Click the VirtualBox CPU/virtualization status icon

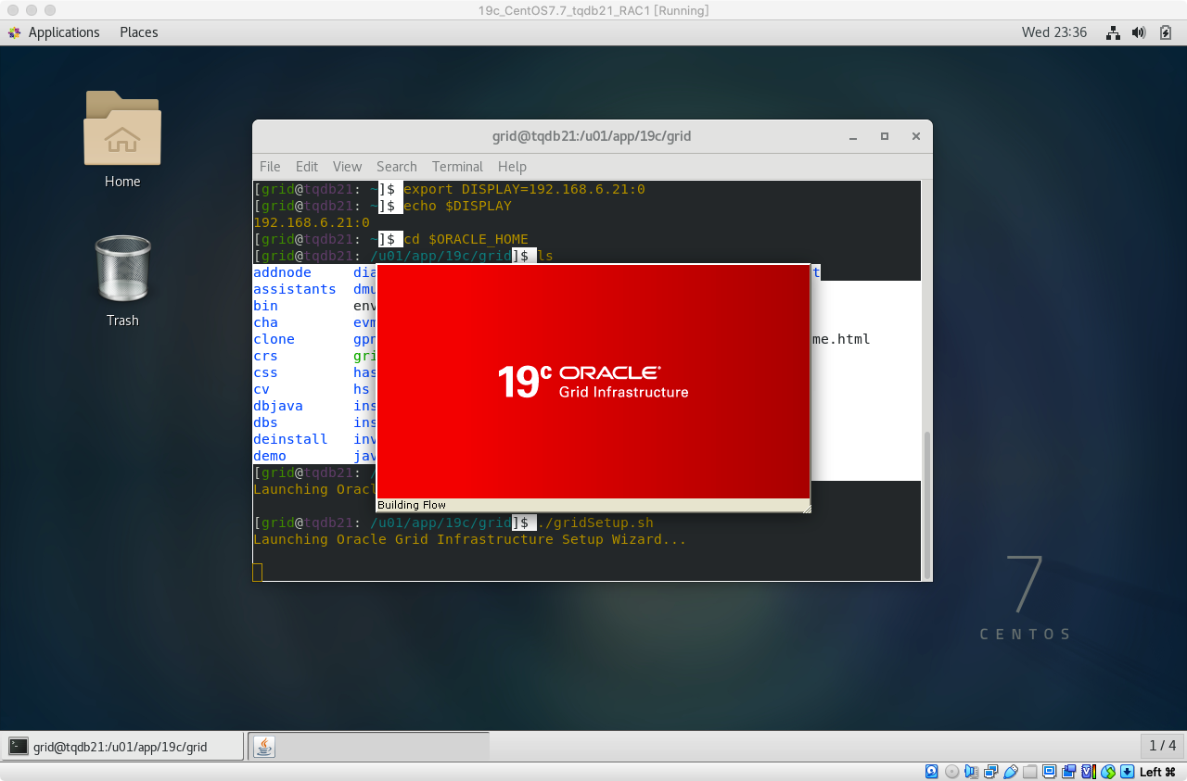[1089, 772]
